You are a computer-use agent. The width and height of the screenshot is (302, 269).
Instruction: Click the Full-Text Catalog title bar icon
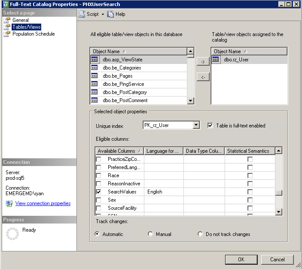tap(6, 4)
